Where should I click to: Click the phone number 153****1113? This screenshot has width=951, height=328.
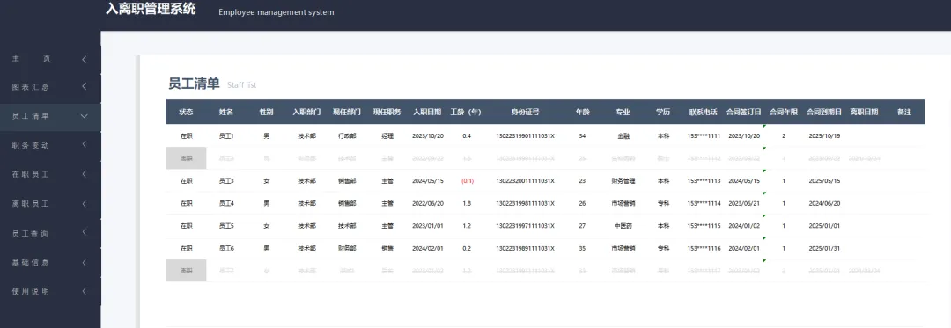point(704,180)
